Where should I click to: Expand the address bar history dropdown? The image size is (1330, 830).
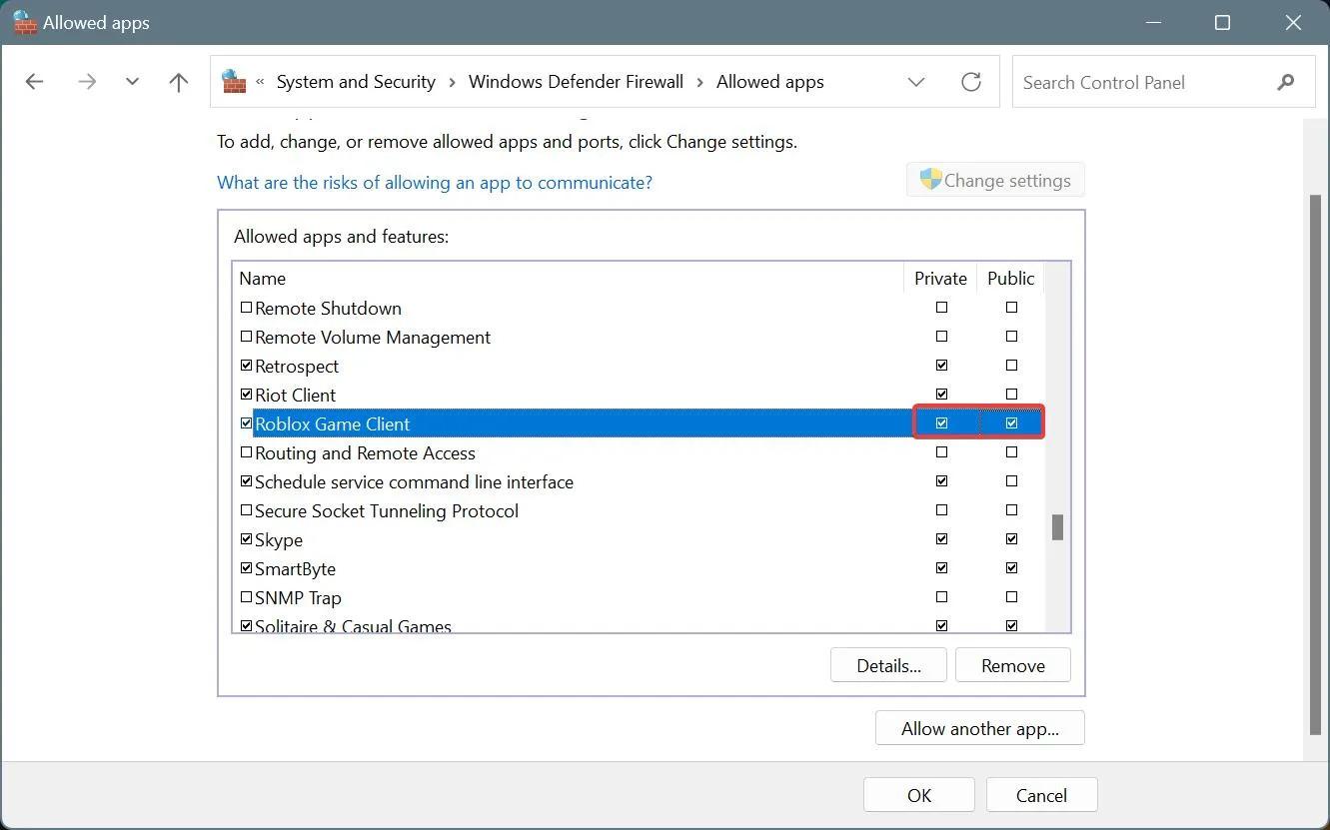916,82
